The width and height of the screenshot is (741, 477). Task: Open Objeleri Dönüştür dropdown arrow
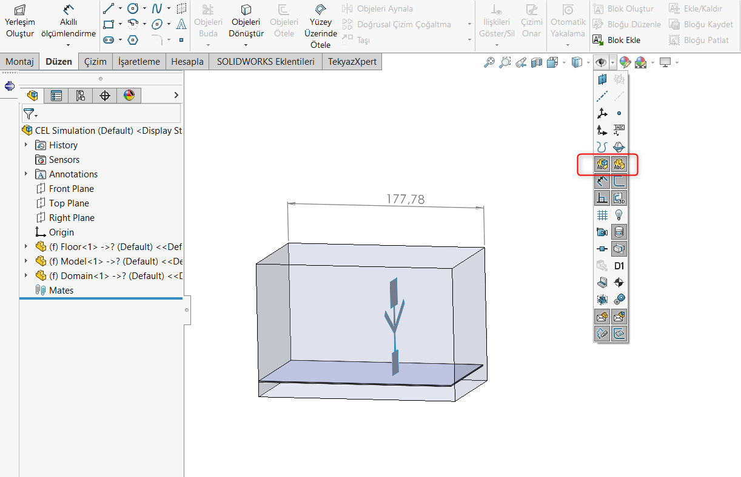pos(246,45)
